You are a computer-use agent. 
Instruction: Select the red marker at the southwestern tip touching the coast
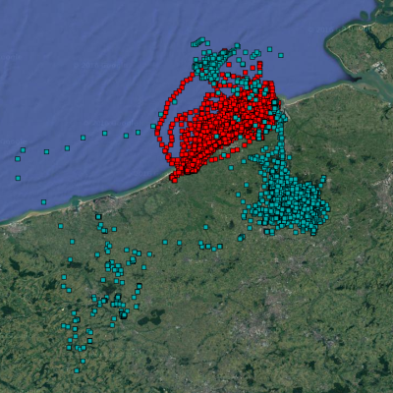[174, 179]
